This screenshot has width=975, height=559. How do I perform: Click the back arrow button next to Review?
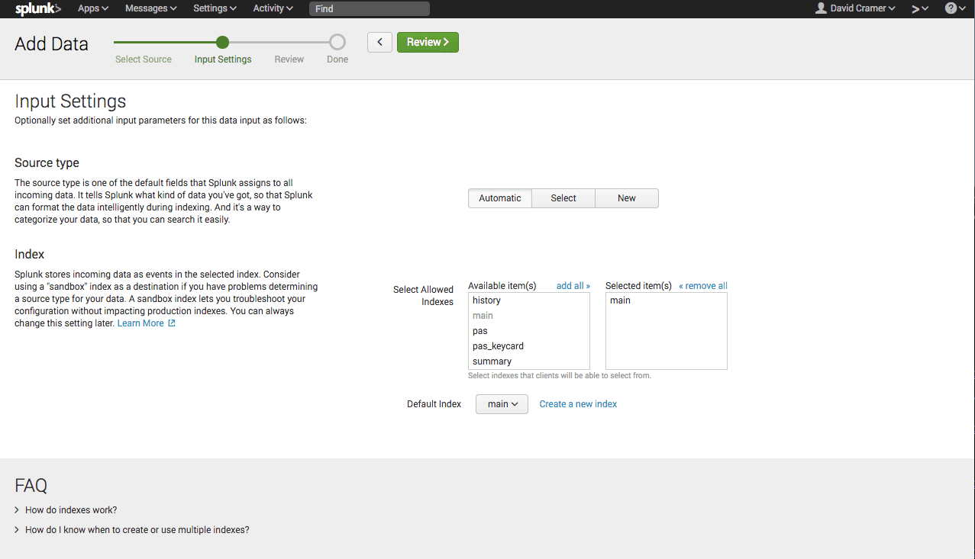(x=379, y=42)
